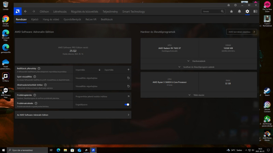The height and width of the screenshot is (153, 273).
Task: Open Far Cry New Dawn desktop shortcut
Action: (267, 6)
